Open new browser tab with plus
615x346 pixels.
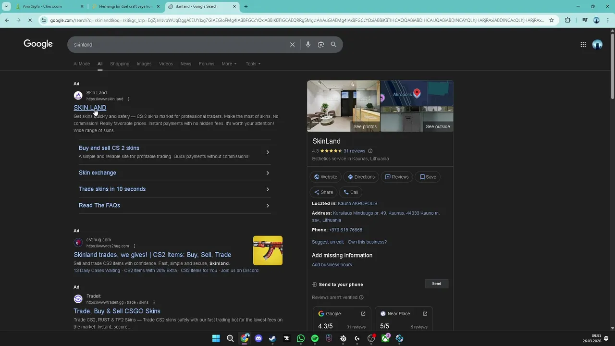[246, 6]
